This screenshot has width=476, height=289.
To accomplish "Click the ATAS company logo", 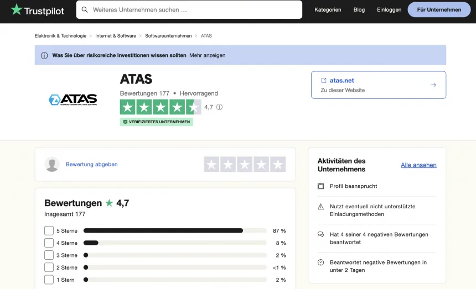I will (x=73, y=99).
